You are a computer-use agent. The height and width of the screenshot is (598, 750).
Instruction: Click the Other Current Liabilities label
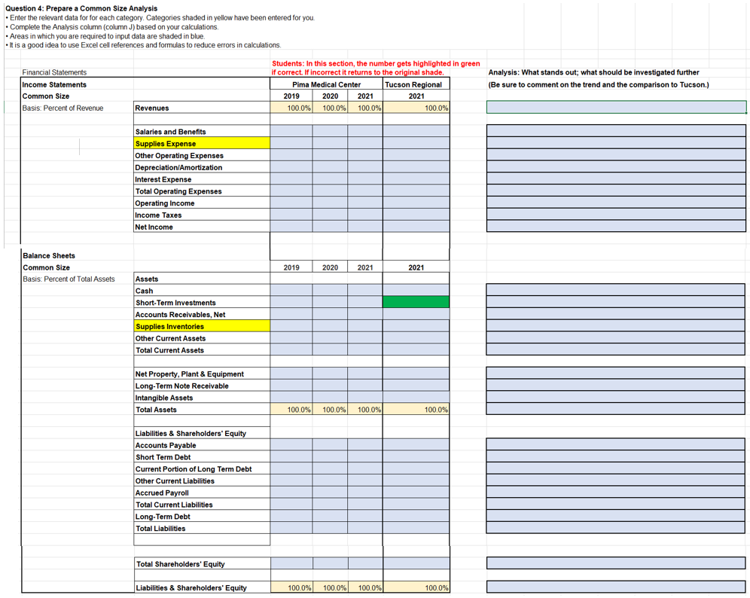(175, 481)
